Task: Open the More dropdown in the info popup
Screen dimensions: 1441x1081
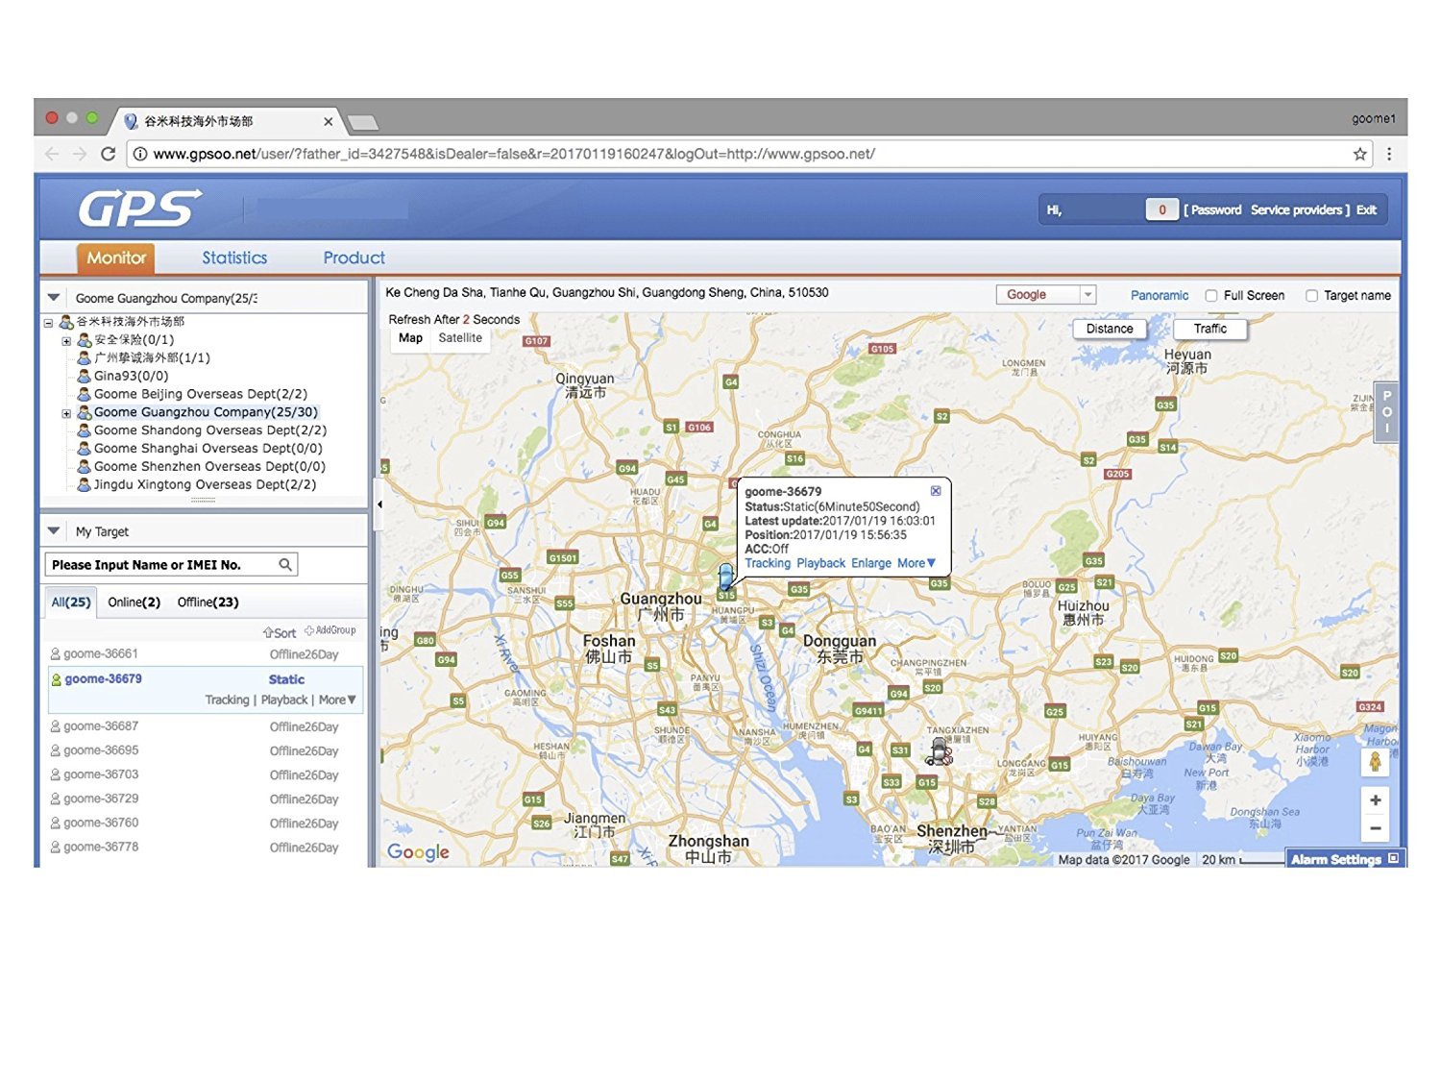Action: [x=916, y=563]
